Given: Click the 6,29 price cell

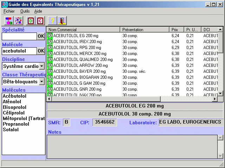Looking at the screenshot, I should click(175, 48).
